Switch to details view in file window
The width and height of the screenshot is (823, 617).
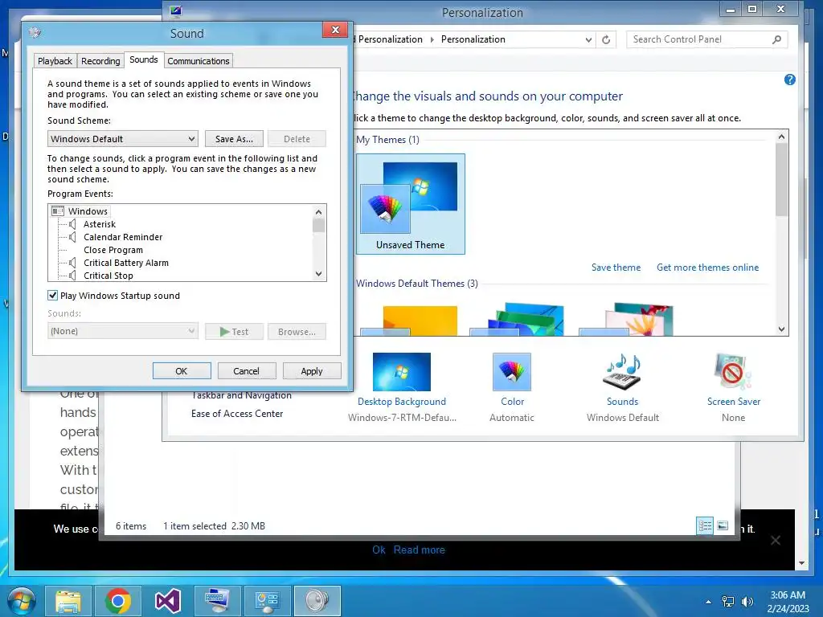705,525
